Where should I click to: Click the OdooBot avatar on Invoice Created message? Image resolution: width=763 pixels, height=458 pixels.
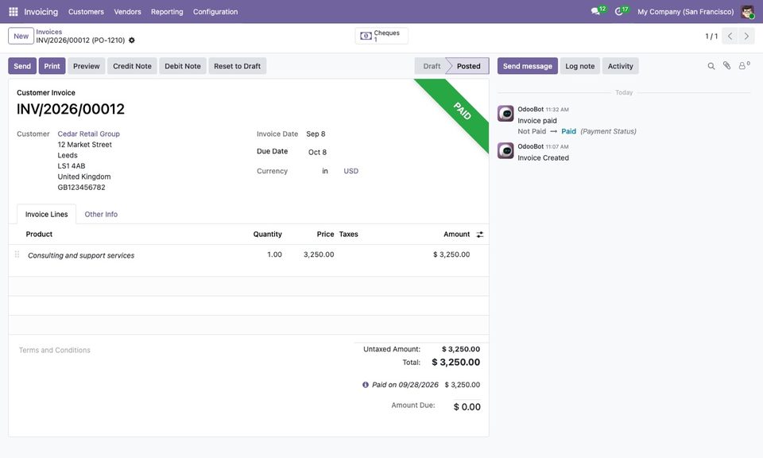(x=505, y=150)
